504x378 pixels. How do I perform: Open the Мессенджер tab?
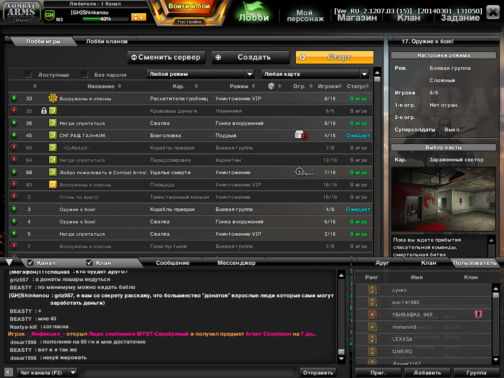236,263
